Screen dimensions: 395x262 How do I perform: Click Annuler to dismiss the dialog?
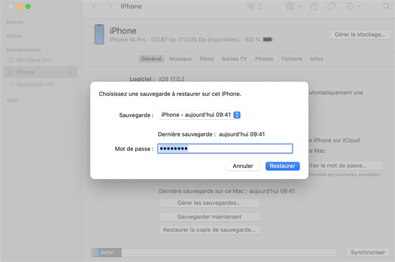coord(243,166)
